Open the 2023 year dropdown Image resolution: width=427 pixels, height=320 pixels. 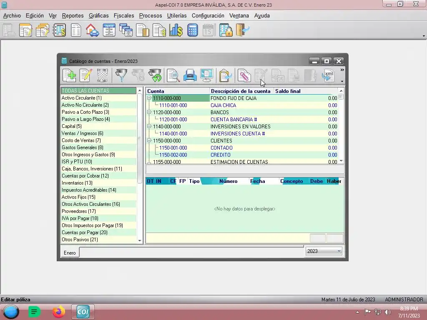(x=339, y=251)
